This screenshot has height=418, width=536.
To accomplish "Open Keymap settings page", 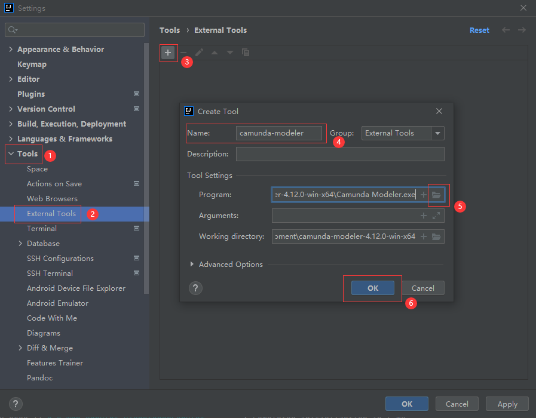I will coord(32,64).
